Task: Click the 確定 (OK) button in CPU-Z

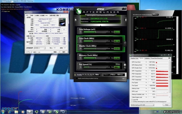Action: (64, 52)
